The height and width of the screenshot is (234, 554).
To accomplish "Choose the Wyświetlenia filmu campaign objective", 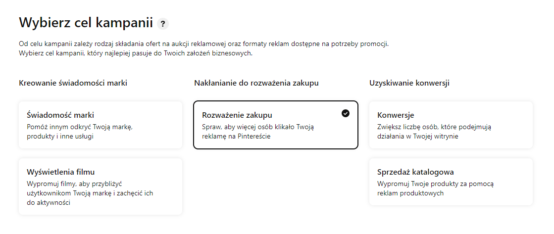I will click(100, 187).
